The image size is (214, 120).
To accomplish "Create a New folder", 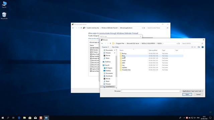I will [x=115, y=47].
